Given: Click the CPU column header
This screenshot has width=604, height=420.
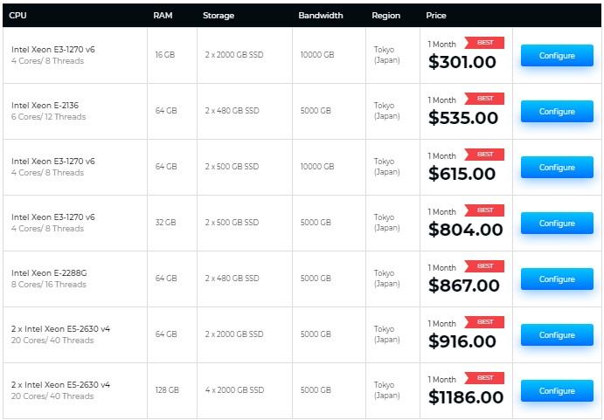Looking at the screenshot, I should [x=17, y=16].
